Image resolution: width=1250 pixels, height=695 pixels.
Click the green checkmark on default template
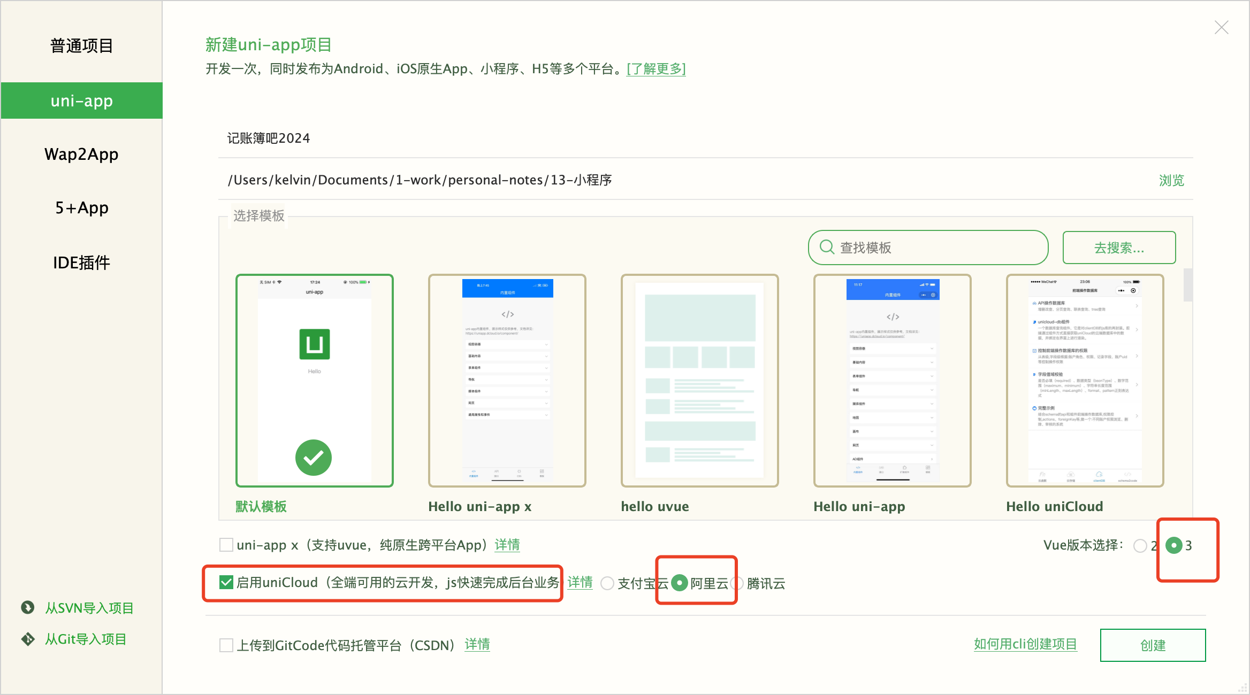[x=314, y=458]
